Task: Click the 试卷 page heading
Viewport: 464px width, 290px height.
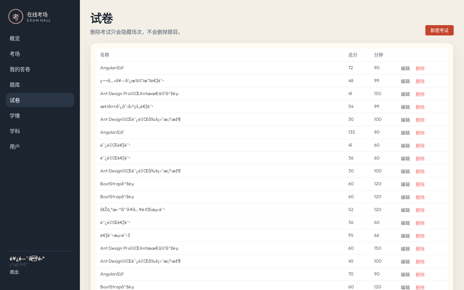Action: coord(101,18)
